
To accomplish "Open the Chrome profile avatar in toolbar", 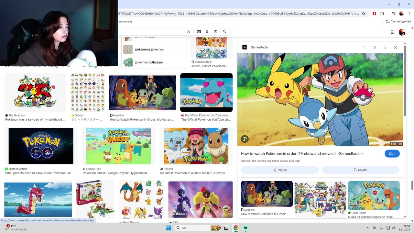I will tap(401, 14).
